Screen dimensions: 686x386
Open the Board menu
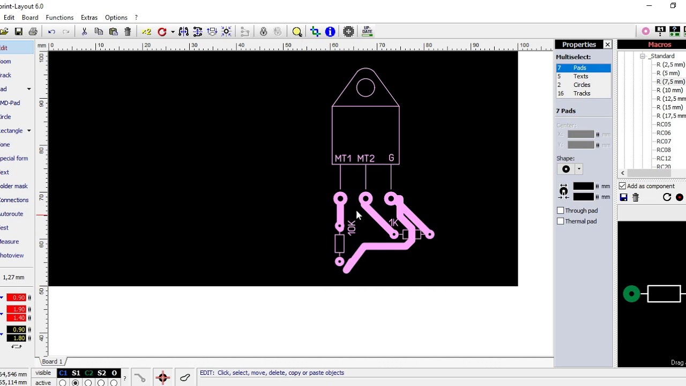(x=30, y=18)
